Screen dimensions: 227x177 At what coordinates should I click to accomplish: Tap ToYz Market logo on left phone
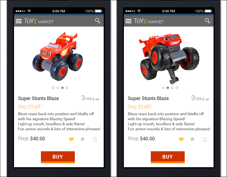39,21
